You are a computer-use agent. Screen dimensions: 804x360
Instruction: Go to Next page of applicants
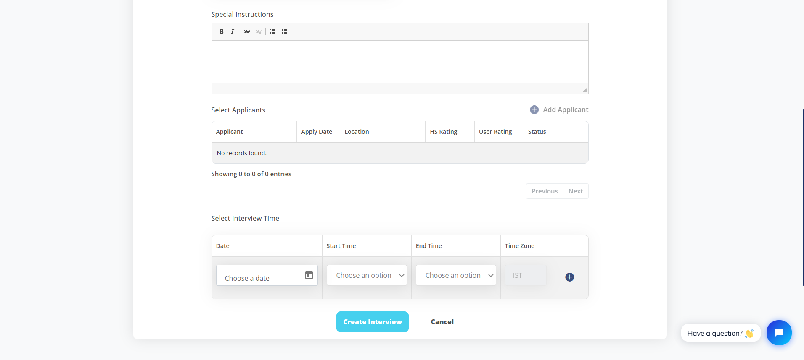point(575,191)
